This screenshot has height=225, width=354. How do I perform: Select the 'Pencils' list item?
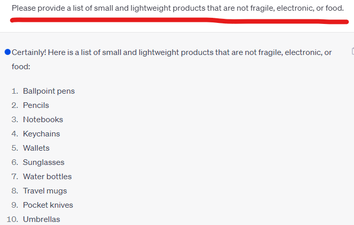(x=36, y=105)
